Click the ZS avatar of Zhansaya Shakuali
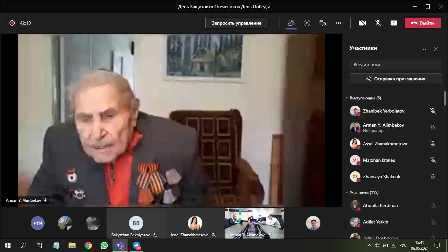 coord(355,177)
